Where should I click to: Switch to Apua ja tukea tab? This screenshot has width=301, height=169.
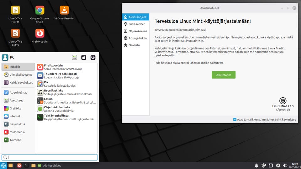135,38
